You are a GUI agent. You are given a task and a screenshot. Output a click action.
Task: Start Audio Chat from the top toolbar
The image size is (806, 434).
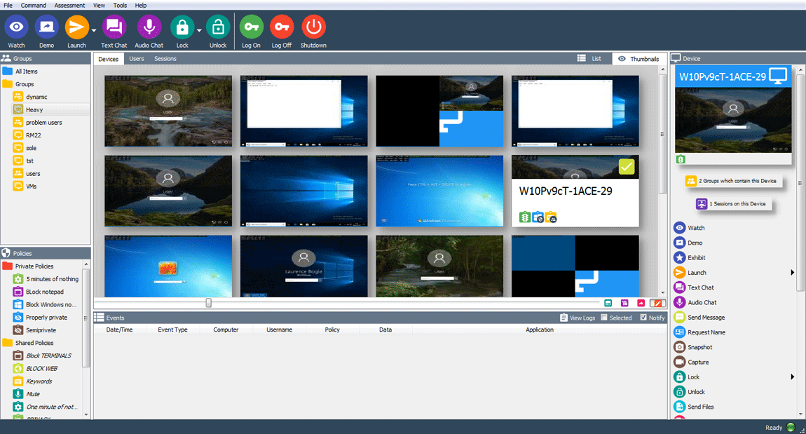(149, 27)
